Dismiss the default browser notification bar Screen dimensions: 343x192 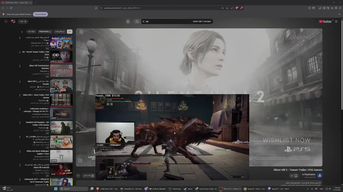[340, 14]
